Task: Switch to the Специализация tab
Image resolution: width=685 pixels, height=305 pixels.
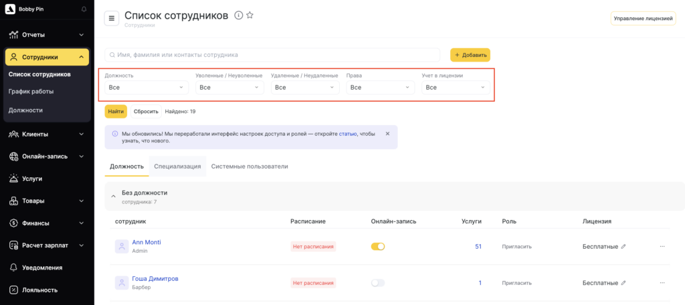Action: (x=177, y=167)
